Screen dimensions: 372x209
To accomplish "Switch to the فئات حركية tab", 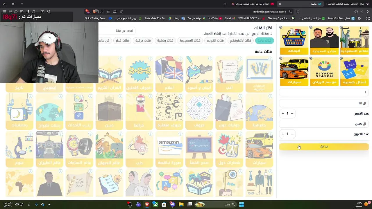I will [143, 41].
